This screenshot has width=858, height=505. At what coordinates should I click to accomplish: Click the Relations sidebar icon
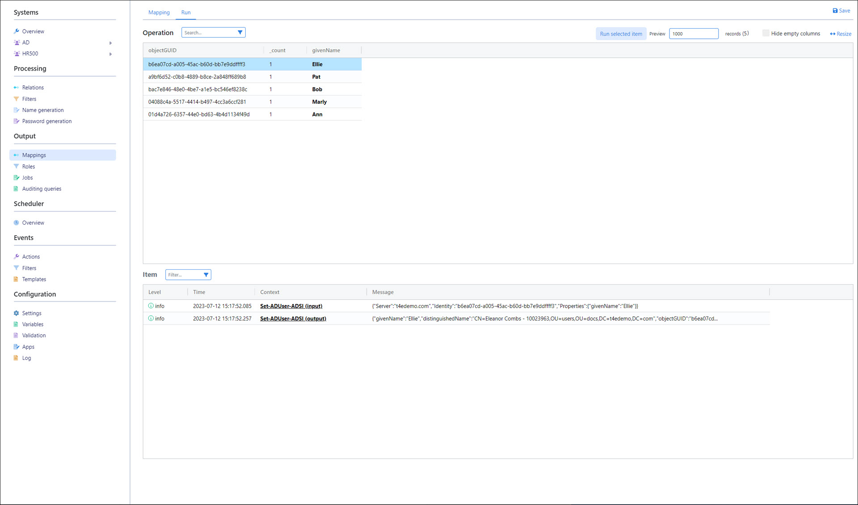pos(17,88)
